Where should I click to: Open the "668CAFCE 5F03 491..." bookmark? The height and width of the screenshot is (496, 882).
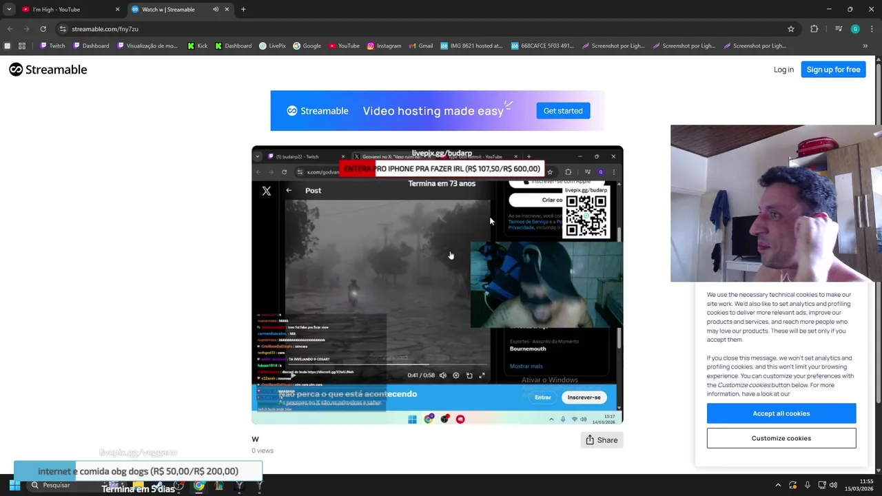(542, 46)
